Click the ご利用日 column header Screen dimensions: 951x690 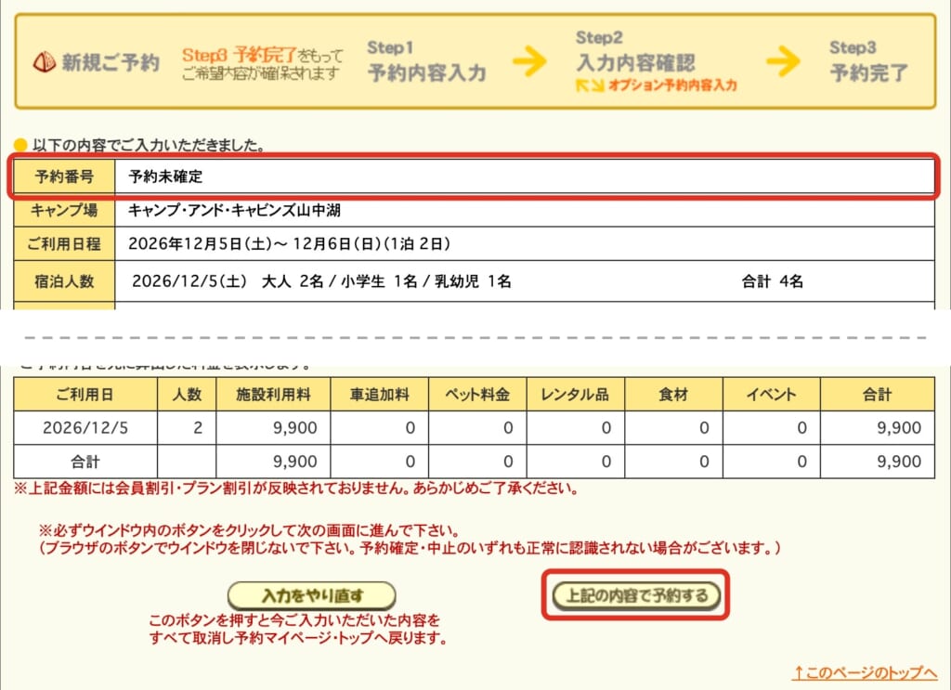85,394
